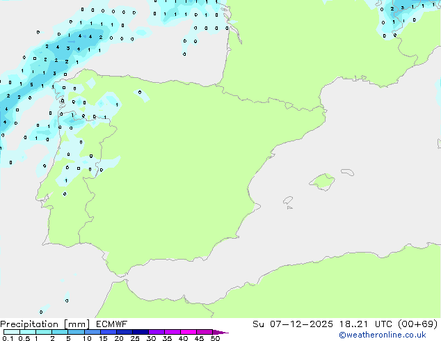Pick the 45–50 mm pink-purple legend swatch
The height and width of the screenshot is (341, 441).
click(x=205, y=332)
